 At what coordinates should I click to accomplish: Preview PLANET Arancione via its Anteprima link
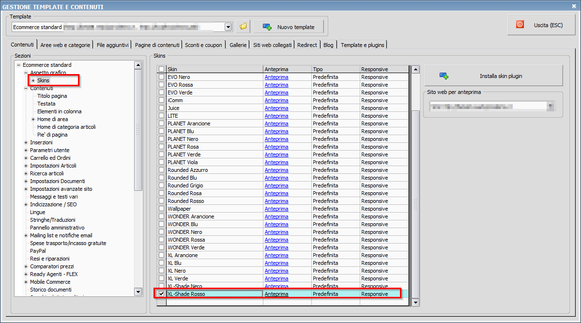[276, 123]
